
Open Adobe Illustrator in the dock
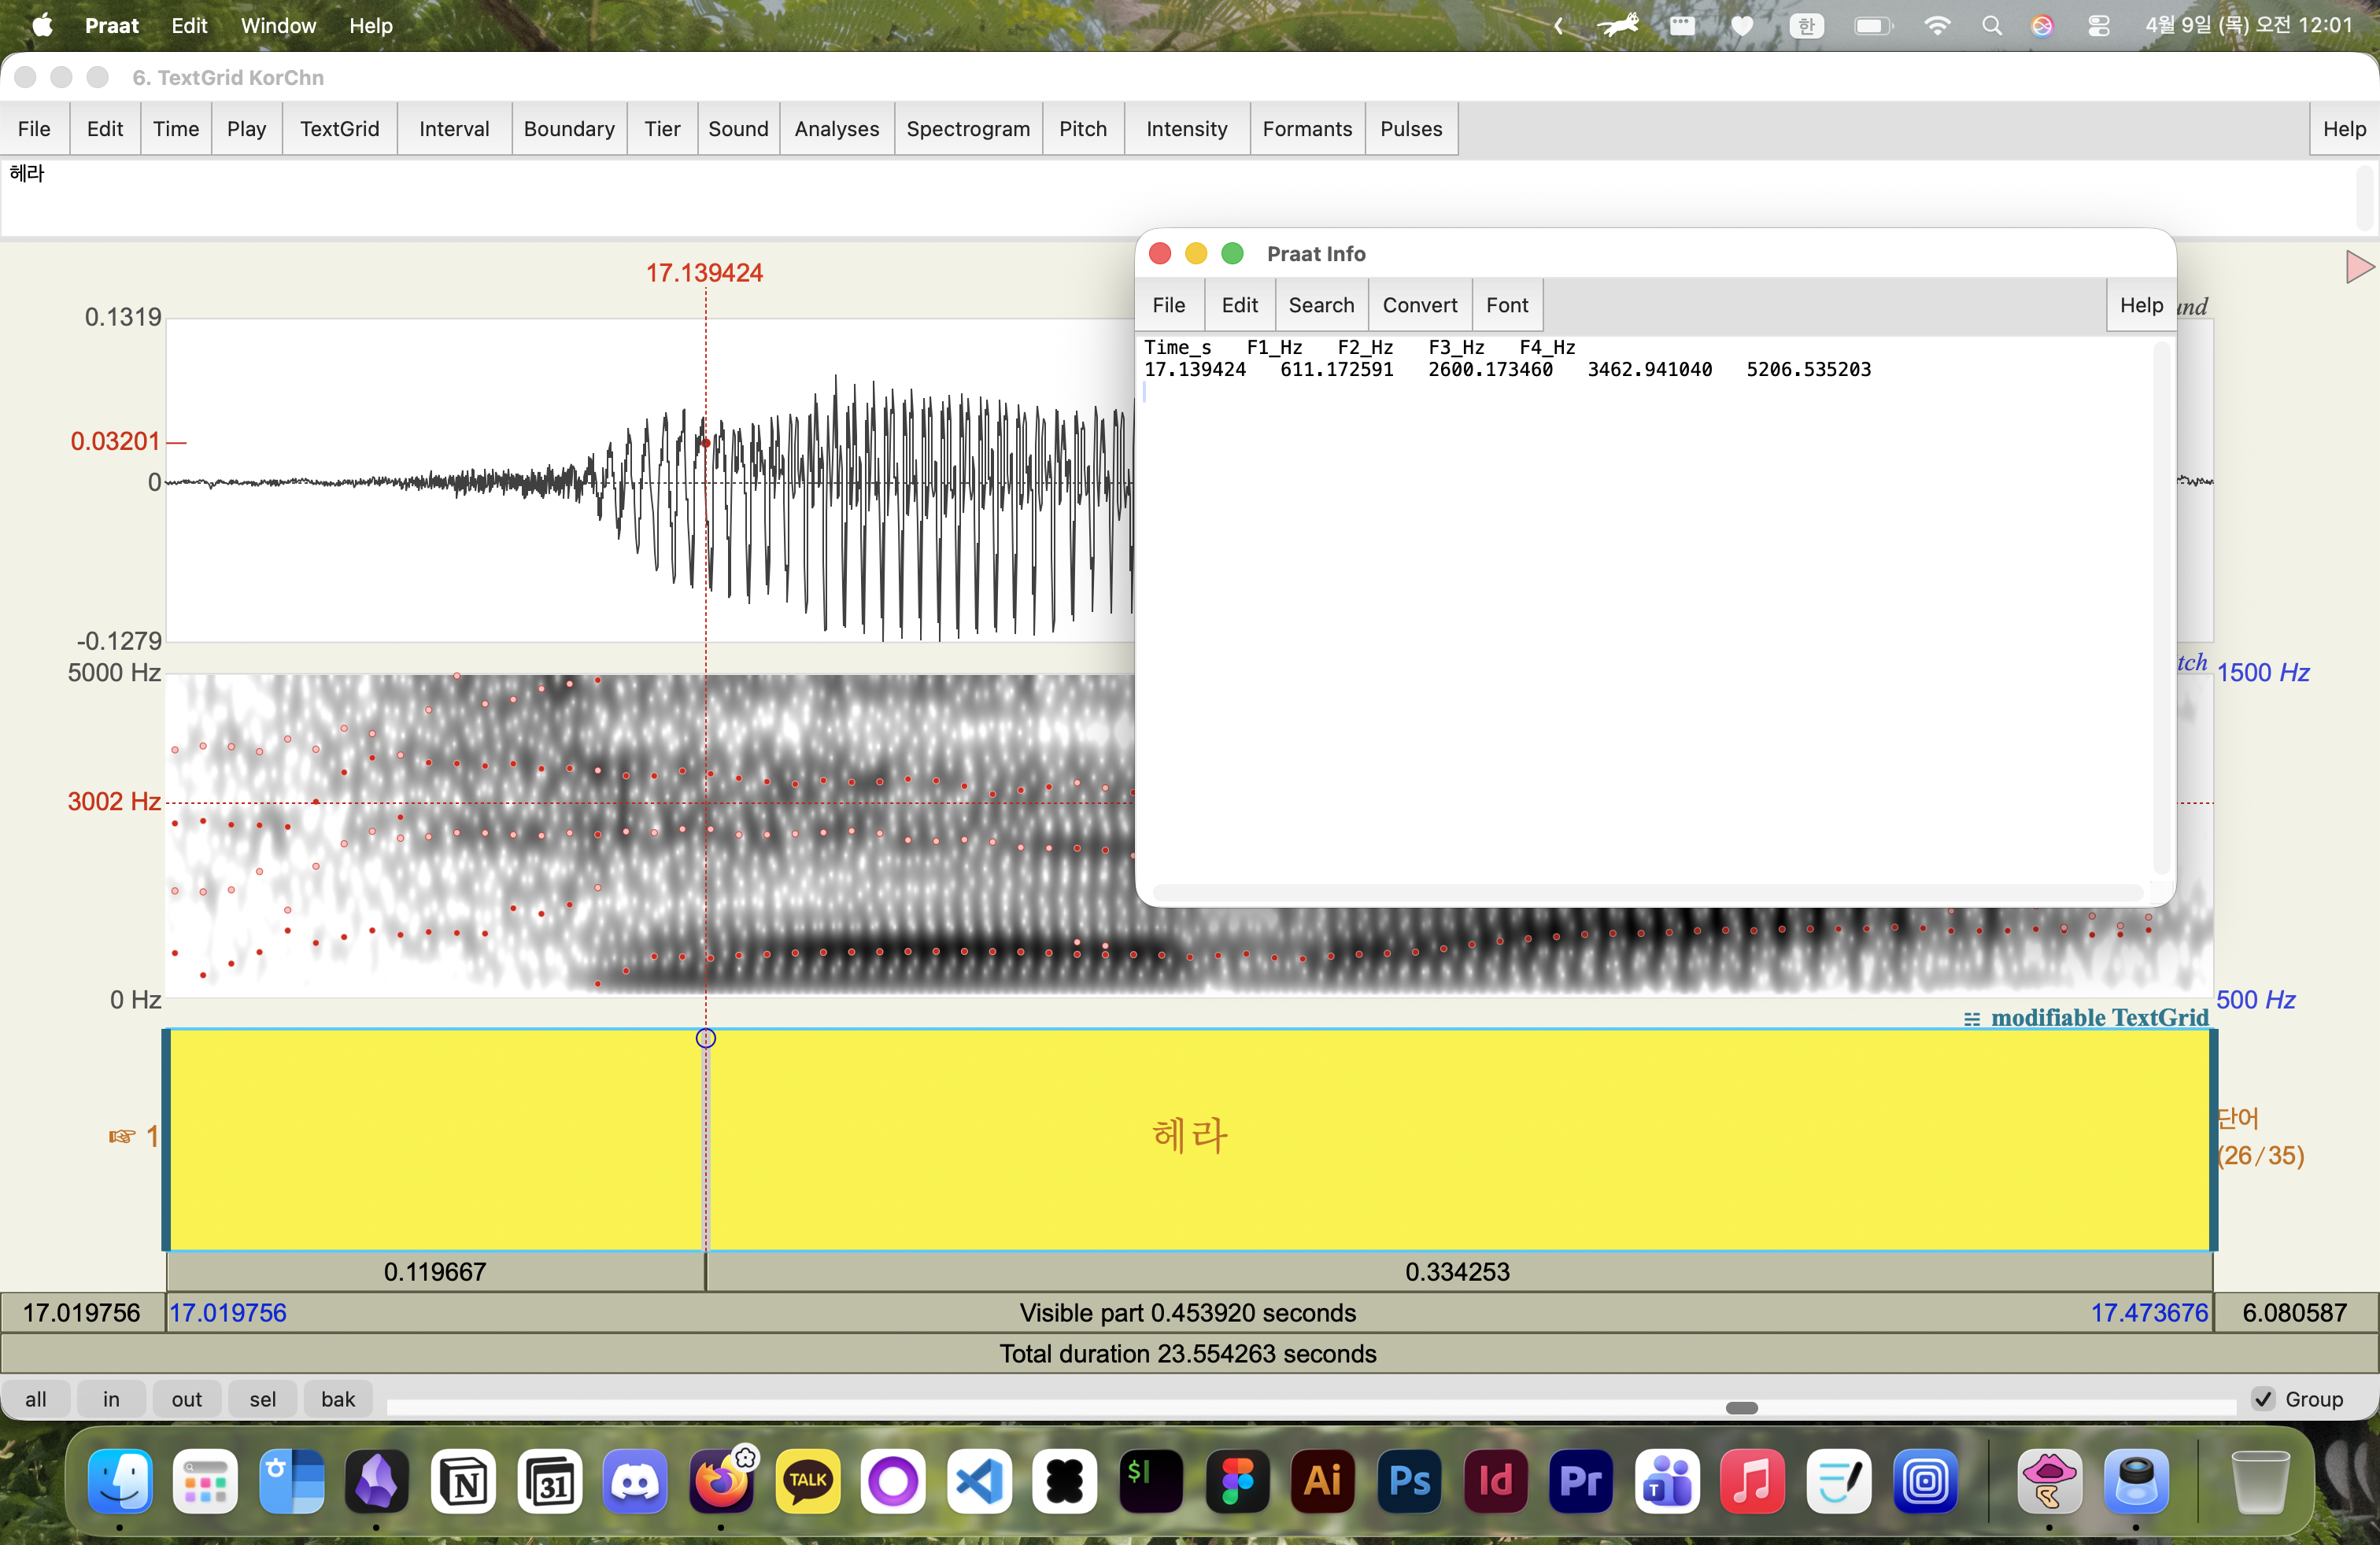(x=1322, y=1480)
